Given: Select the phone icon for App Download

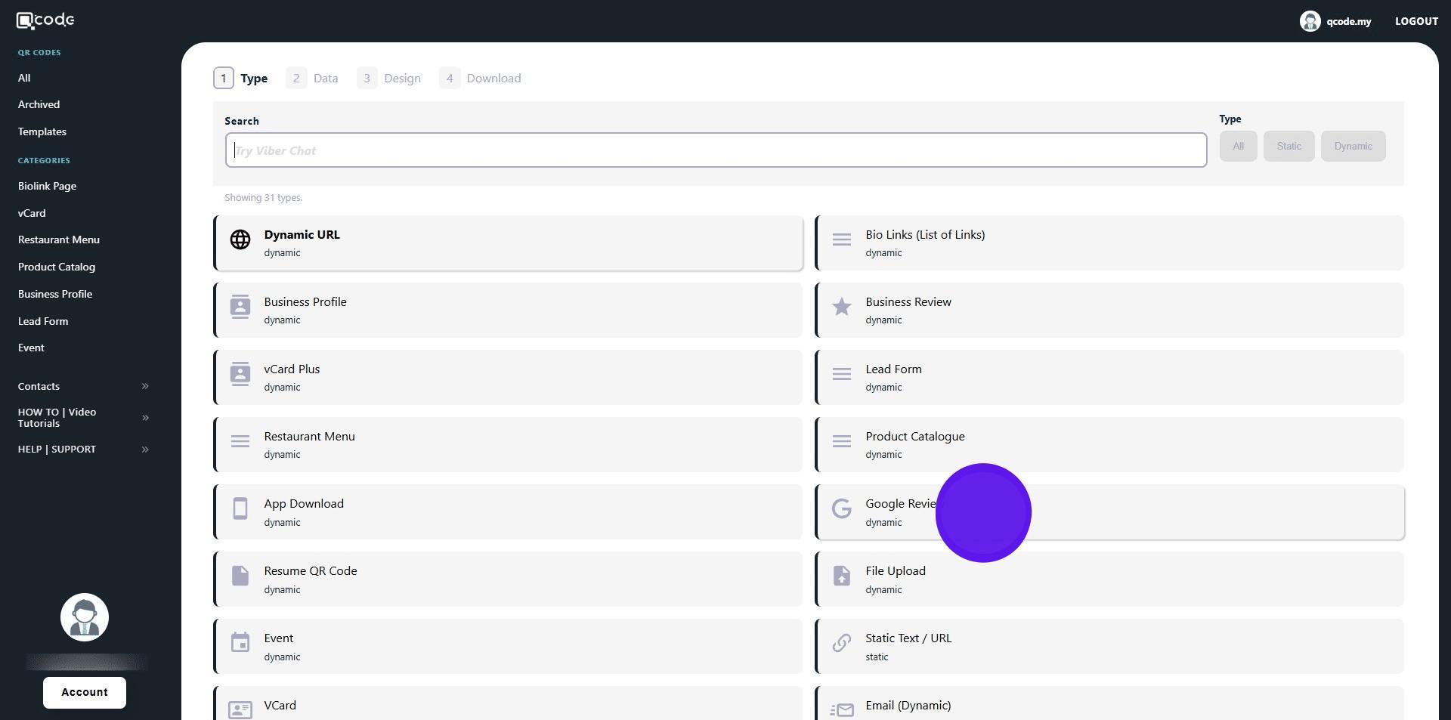Looking at the screenshot, I should (240, 508).
